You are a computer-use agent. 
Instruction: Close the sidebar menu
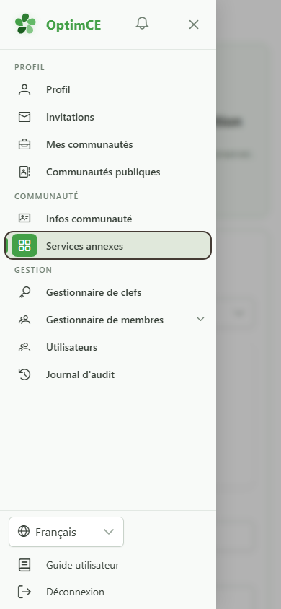194,25
